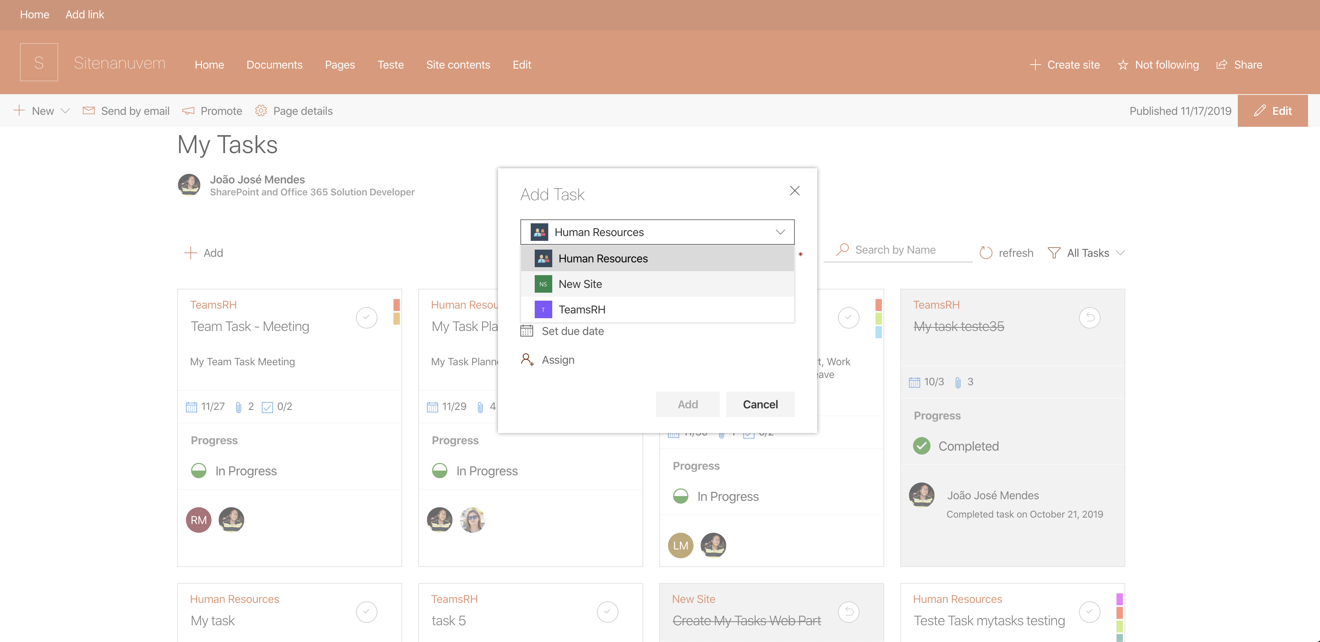Click the Edit pencil button
This screenshot has width=1320, height=642.
pos(1273,110)
